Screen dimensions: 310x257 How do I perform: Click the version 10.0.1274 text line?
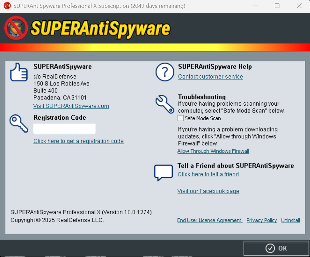pyautogui.click(x=81, y=212)
